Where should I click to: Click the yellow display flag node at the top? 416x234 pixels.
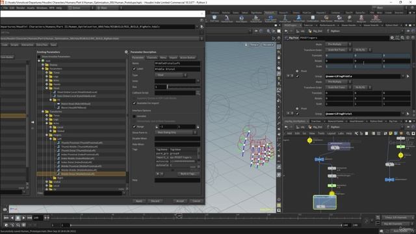tap(309, 140)
